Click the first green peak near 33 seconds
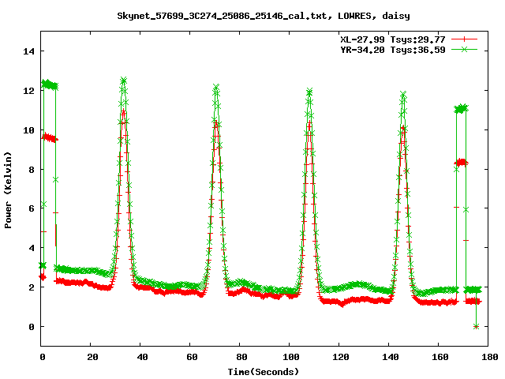The height and width of the screenshot is (379, 505). pos(123,81)
